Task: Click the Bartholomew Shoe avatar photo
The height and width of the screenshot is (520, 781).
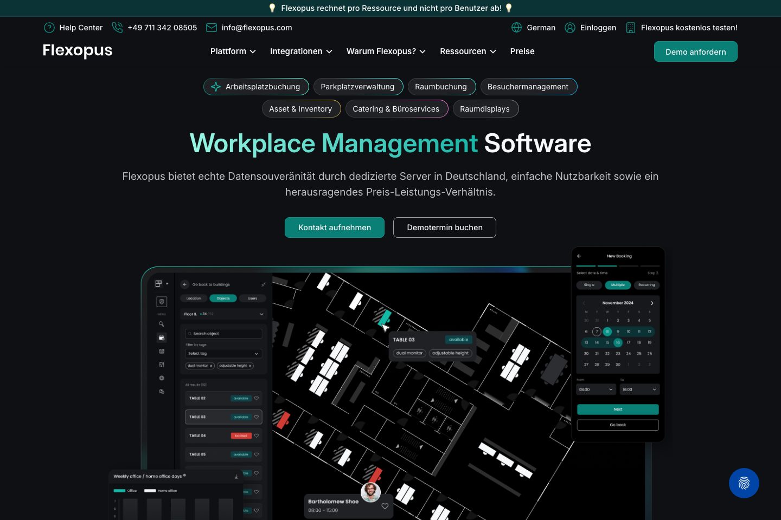Action: tap(371, 492)
